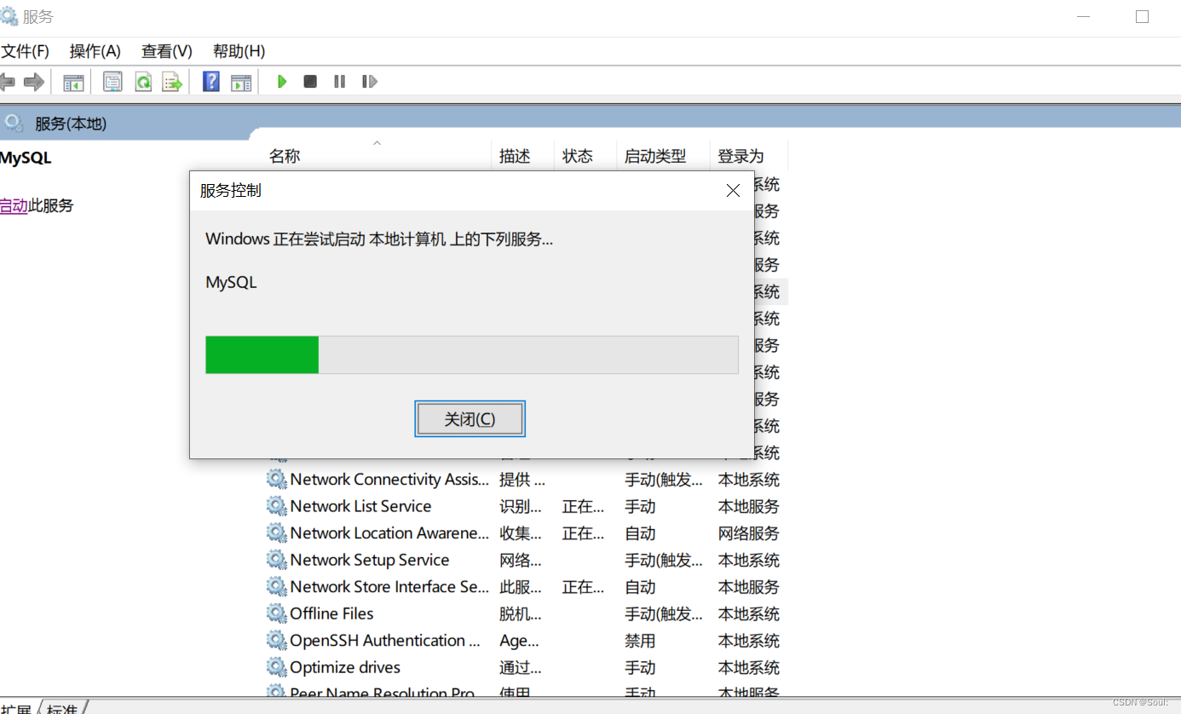Click the Services (Local) header icon
The image size is (1181, 714).
click(x=12, y=124)
